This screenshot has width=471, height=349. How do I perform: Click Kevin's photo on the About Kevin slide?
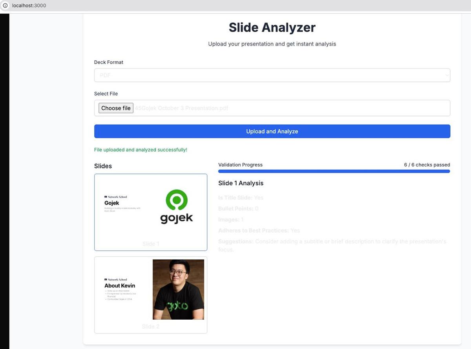178,289
